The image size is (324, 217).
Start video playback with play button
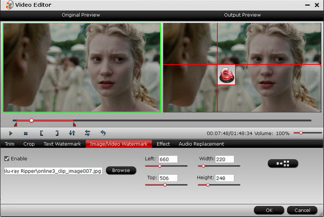pos(11,133)
